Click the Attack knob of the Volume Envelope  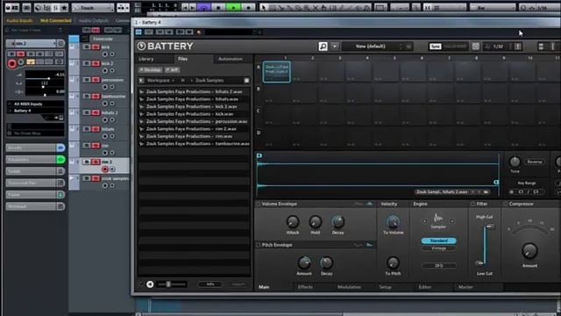tap(293, 222)
